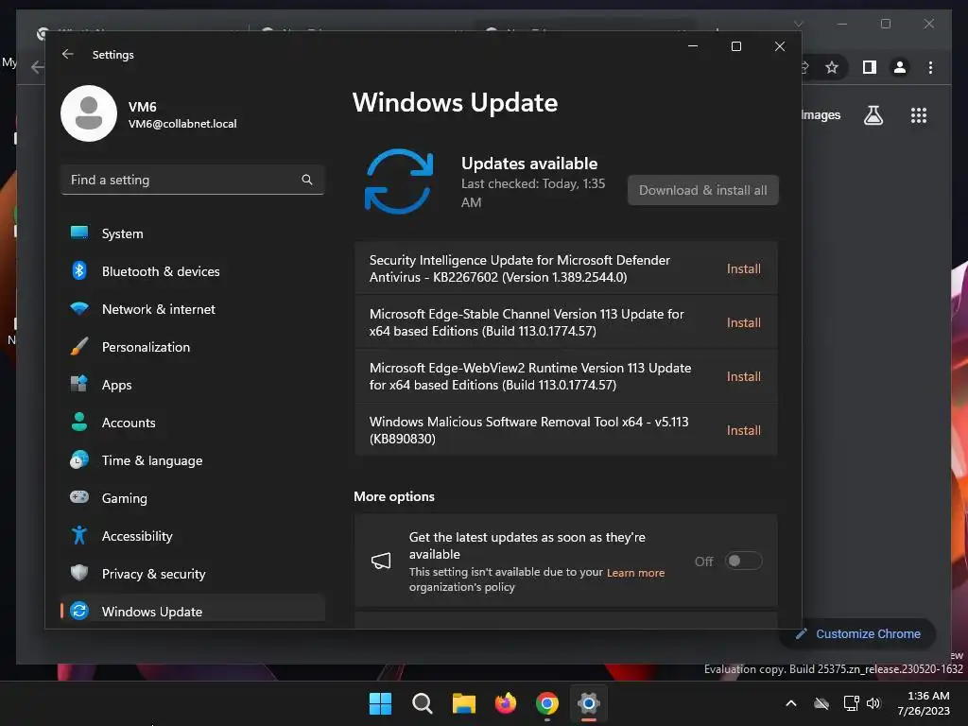Click Last checked: Today, 1:35 AM text
Image resolution: width=968 pixels, height=726 pixels.
533,193
